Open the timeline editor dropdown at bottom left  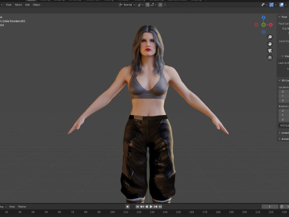(x=3, y=207)
